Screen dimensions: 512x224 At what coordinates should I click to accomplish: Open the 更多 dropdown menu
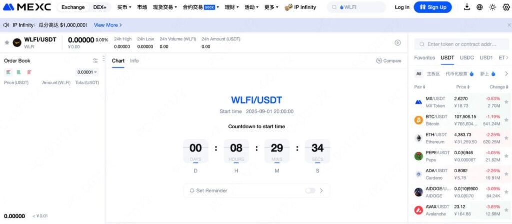[271, 7]
